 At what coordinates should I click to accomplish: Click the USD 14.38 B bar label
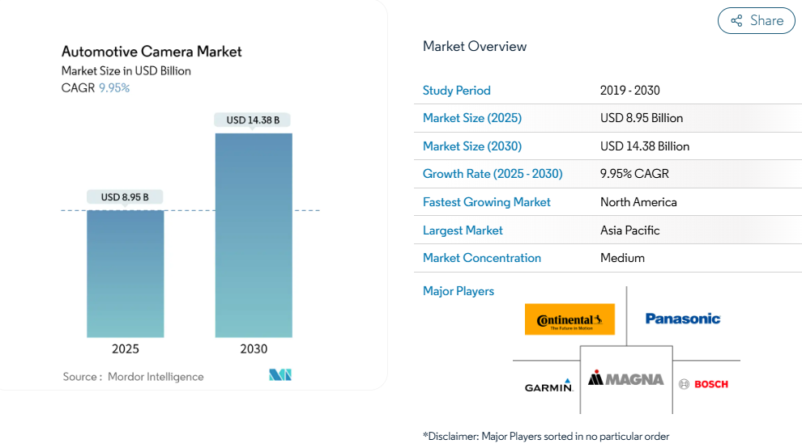click(x=253, y=120)
